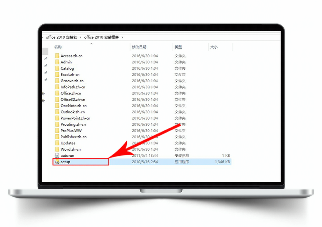This screenshot has height=227, width=322.
Task: Click the autorun type '安装信息'
Action: 182,155
